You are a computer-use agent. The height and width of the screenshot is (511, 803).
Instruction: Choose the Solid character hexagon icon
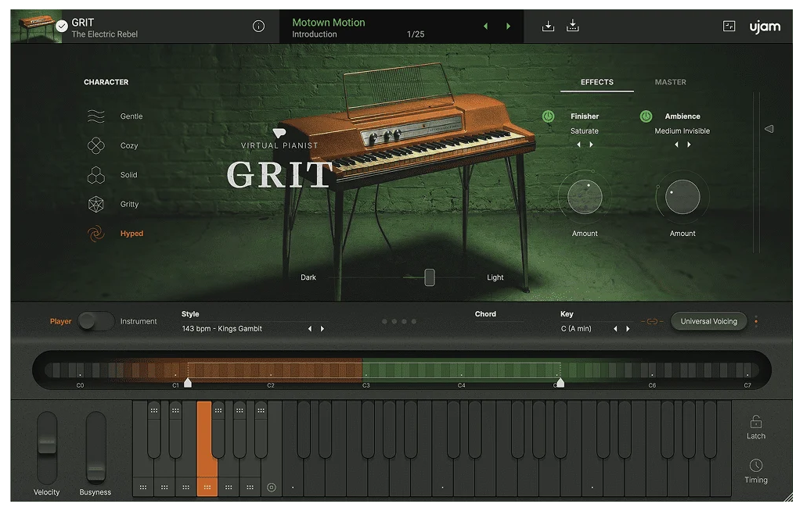(x=95, y=175)
